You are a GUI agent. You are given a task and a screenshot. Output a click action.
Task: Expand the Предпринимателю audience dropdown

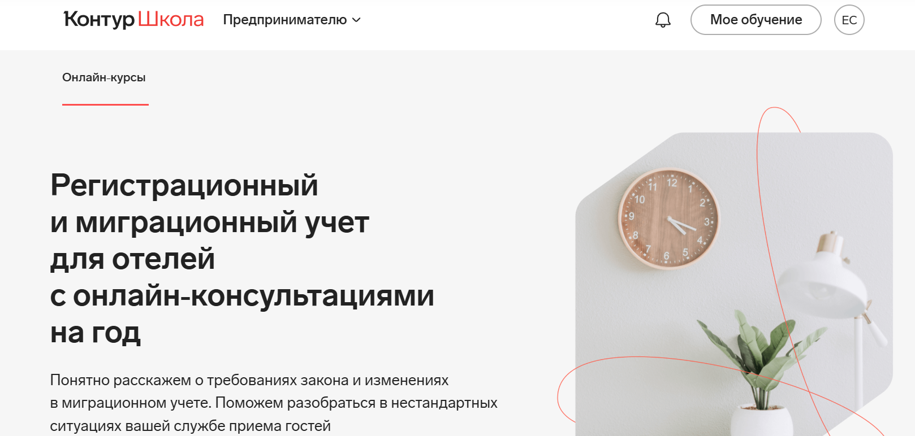tap(292, 20)
